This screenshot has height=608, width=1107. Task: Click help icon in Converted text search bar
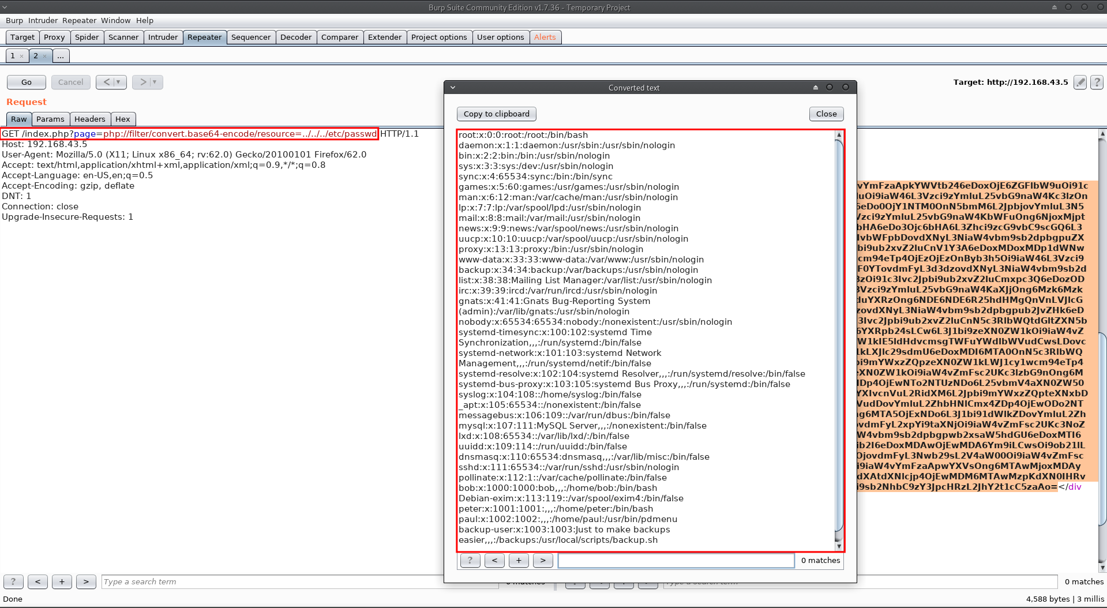tap(470, 560)
